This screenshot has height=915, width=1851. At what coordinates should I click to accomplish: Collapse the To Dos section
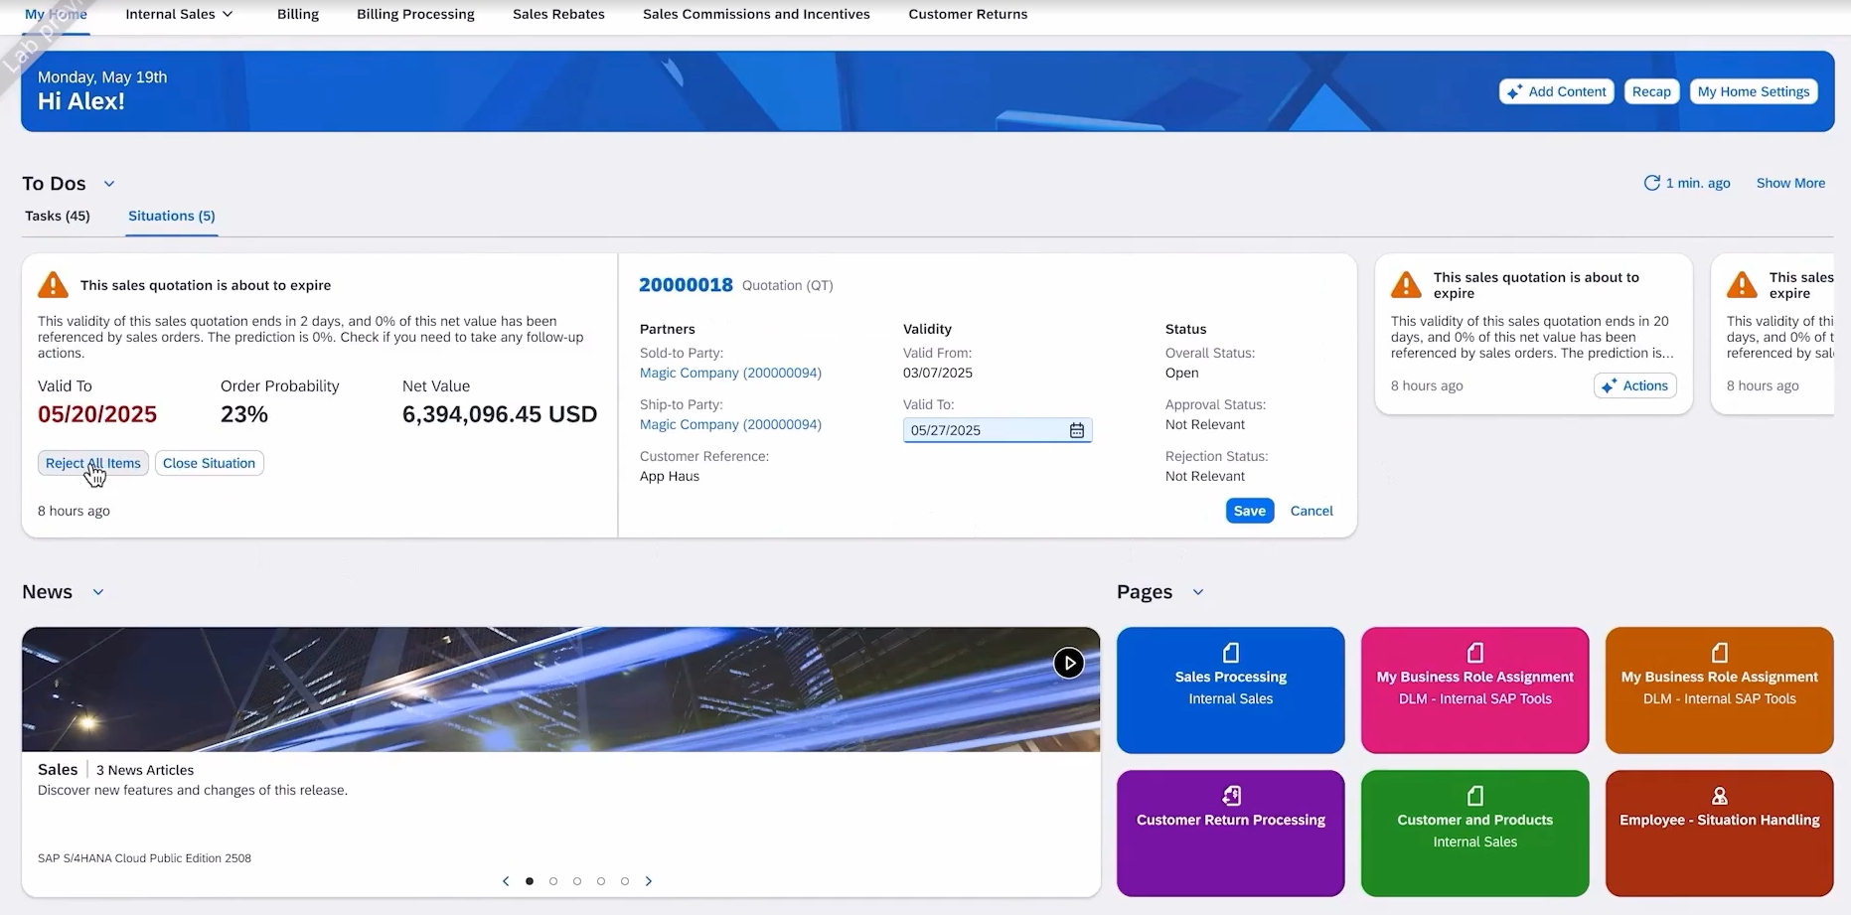coord(108,183)
